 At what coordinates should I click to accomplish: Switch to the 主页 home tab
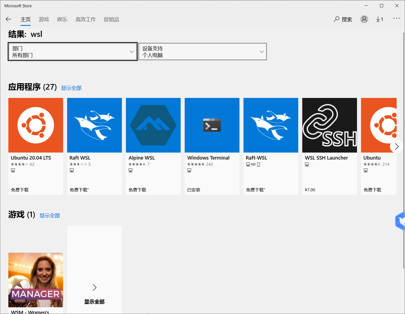pyautogui.click(x=26, y=19)
